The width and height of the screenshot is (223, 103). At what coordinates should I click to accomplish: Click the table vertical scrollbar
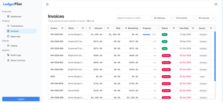(x=215, y=56)
